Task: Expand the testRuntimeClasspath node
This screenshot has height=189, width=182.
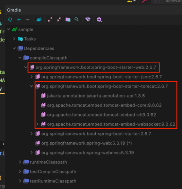Action: [x=20, y=181]
